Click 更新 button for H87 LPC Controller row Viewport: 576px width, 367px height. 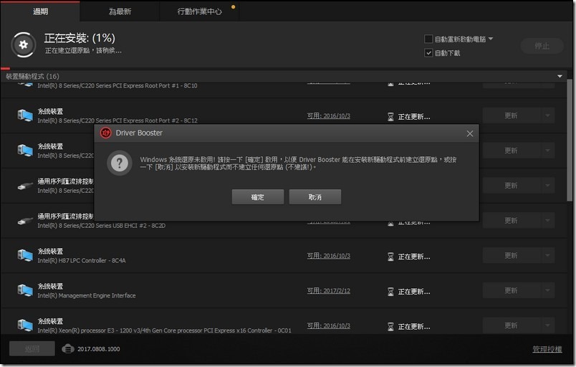click(x=511, y=255)
